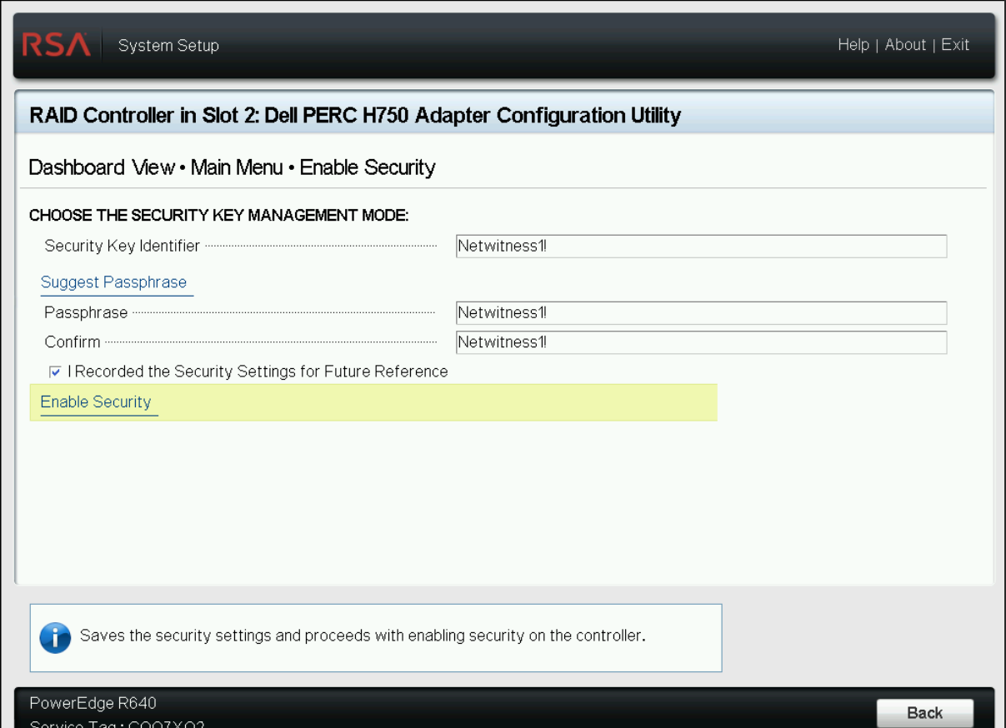Viewport: 1006px width, 728px height.
Task: Click the RSA logo
Action: tap(58, 45)
